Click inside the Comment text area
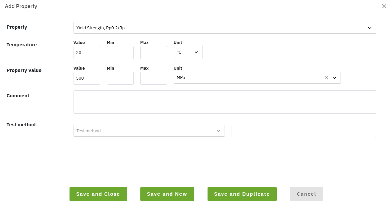 [225, 102]
